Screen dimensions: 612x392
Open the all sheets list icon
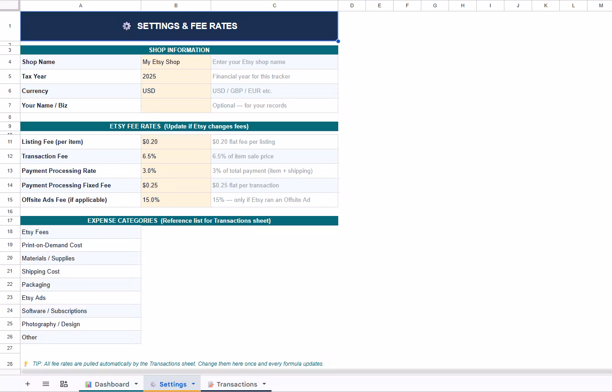pyautogui.click(x=46, y=384)
